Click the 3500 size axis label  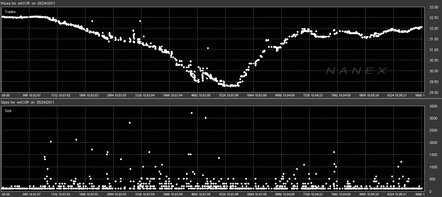(x=434, y=106)
